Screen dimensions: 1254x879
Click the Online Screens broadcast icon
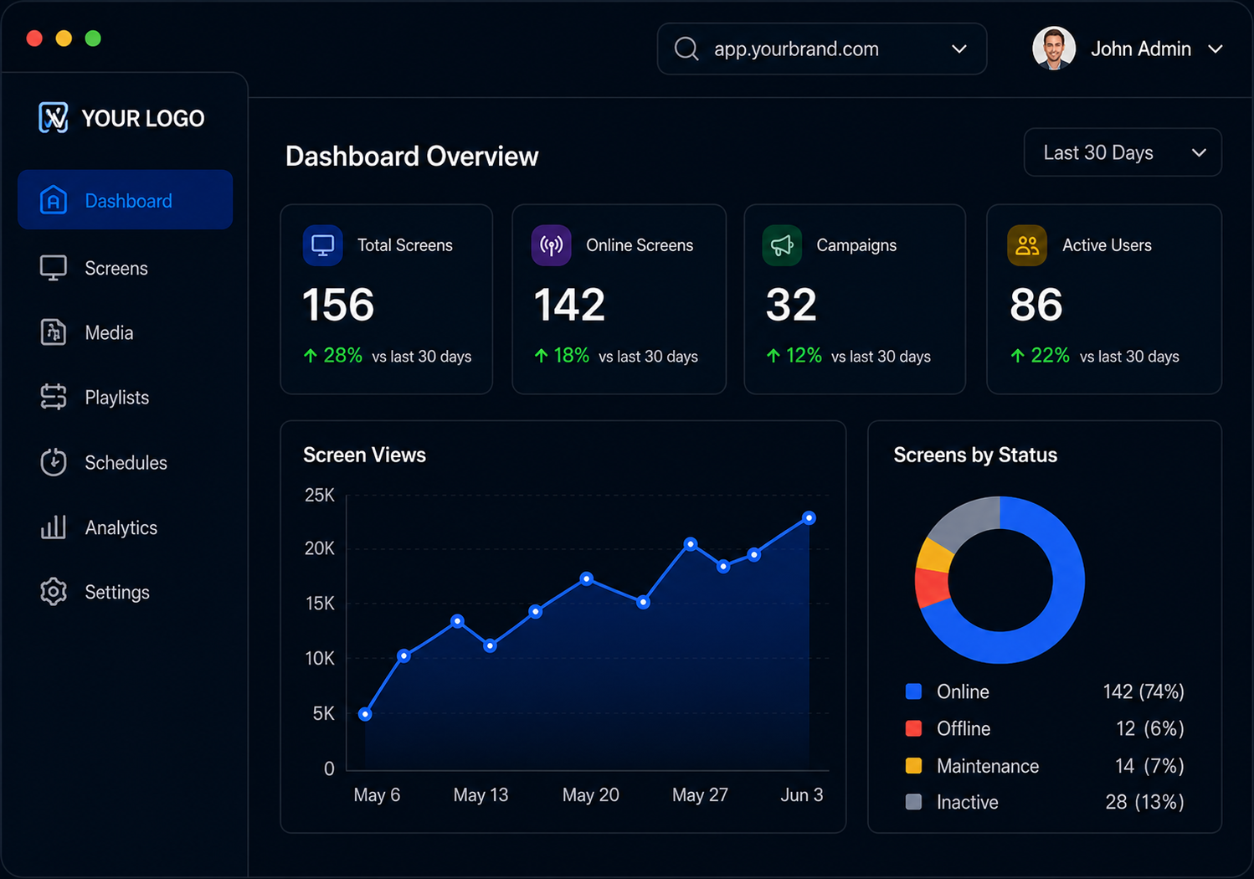pos(551,245)
